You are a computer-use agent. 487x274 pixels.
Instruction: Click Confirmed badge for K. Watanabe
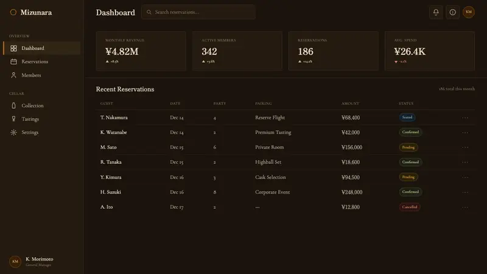coord(410,132)
